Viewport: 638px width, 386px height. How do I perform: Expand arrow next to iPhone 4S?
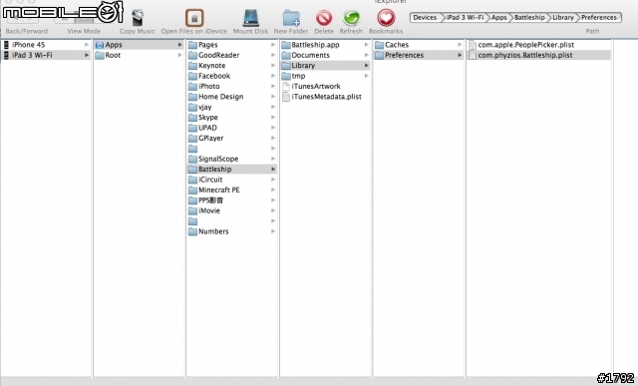pyautogui.click(x=87, y=44)
